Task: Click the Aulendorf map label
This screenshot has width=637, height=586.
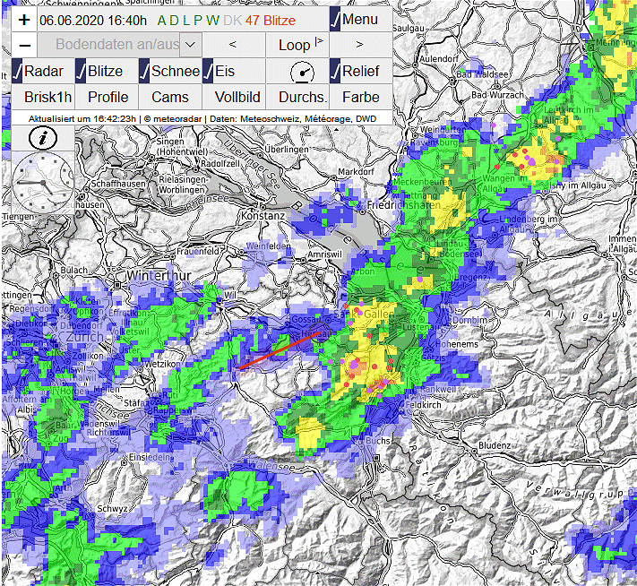Action: pyautogui.click(x=438, y=59)
